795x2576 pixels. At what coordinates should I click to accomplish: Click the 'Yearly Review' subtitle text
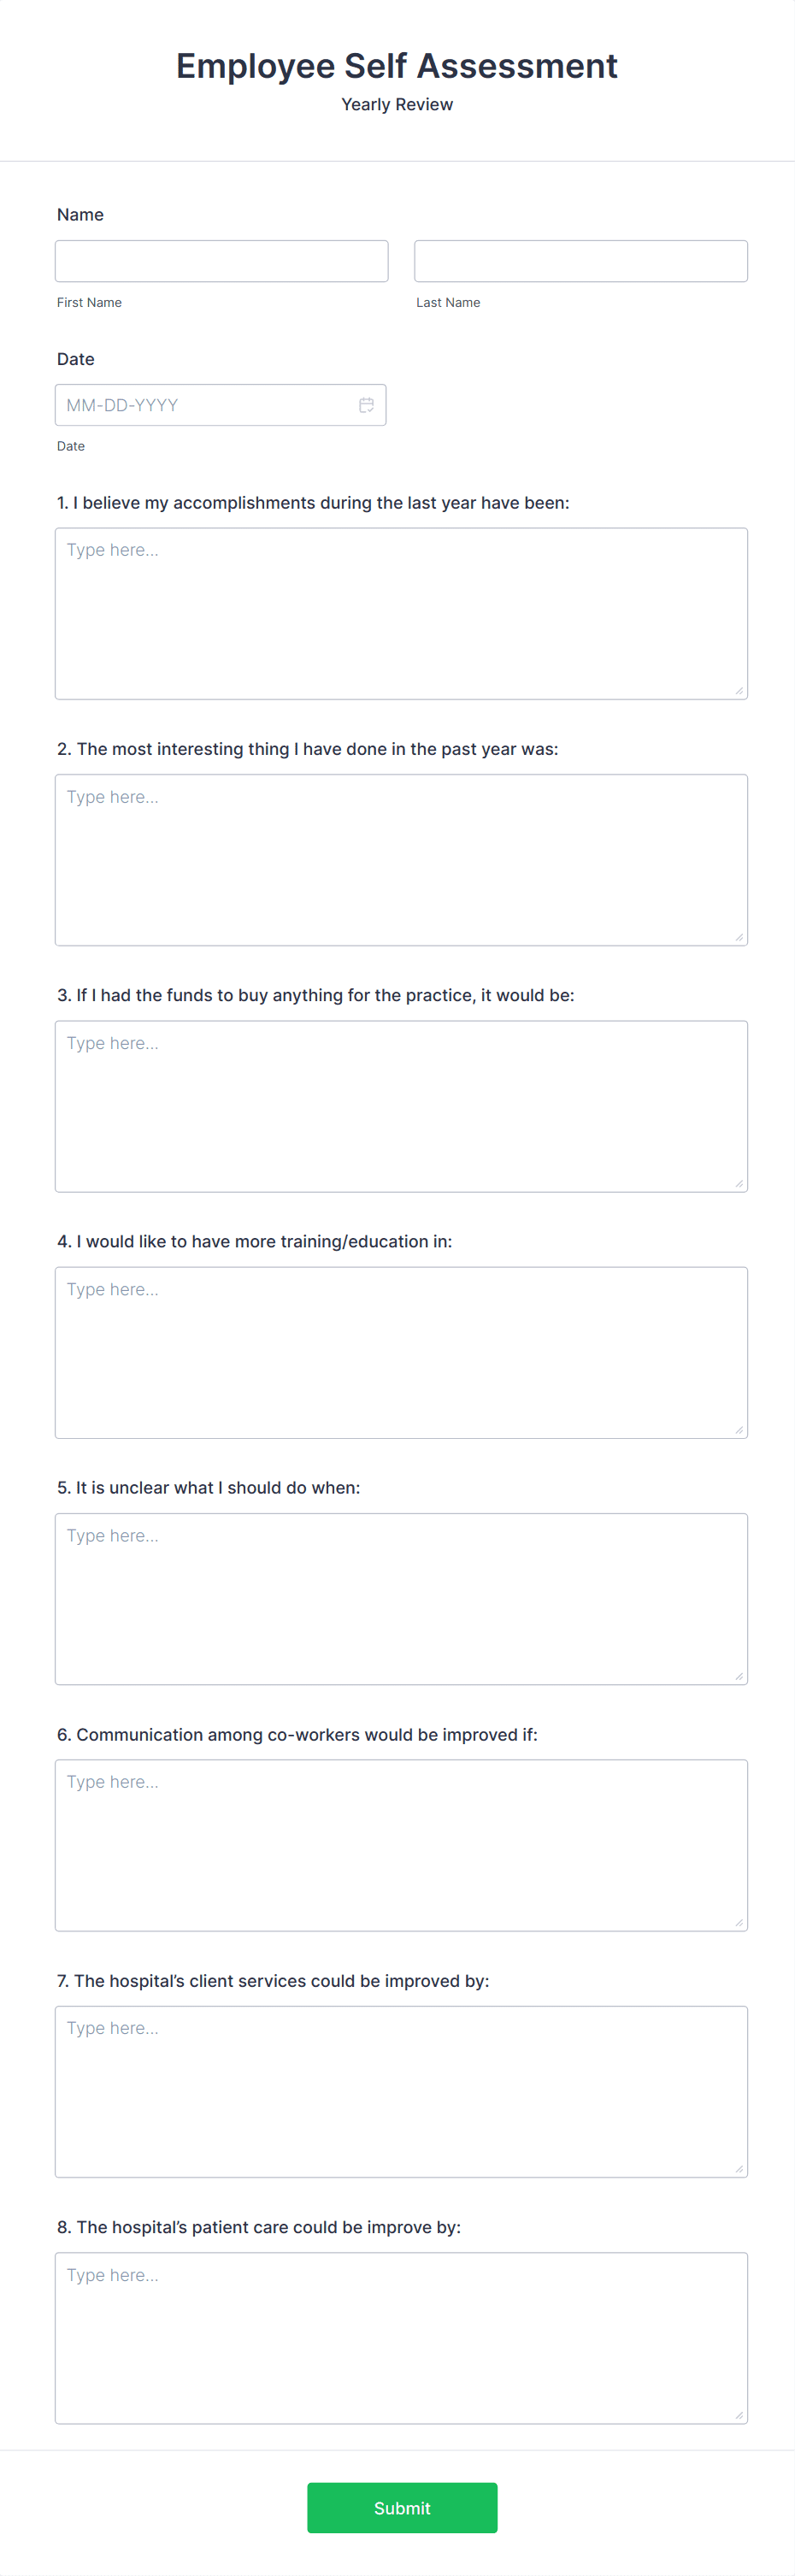point(397,103)
